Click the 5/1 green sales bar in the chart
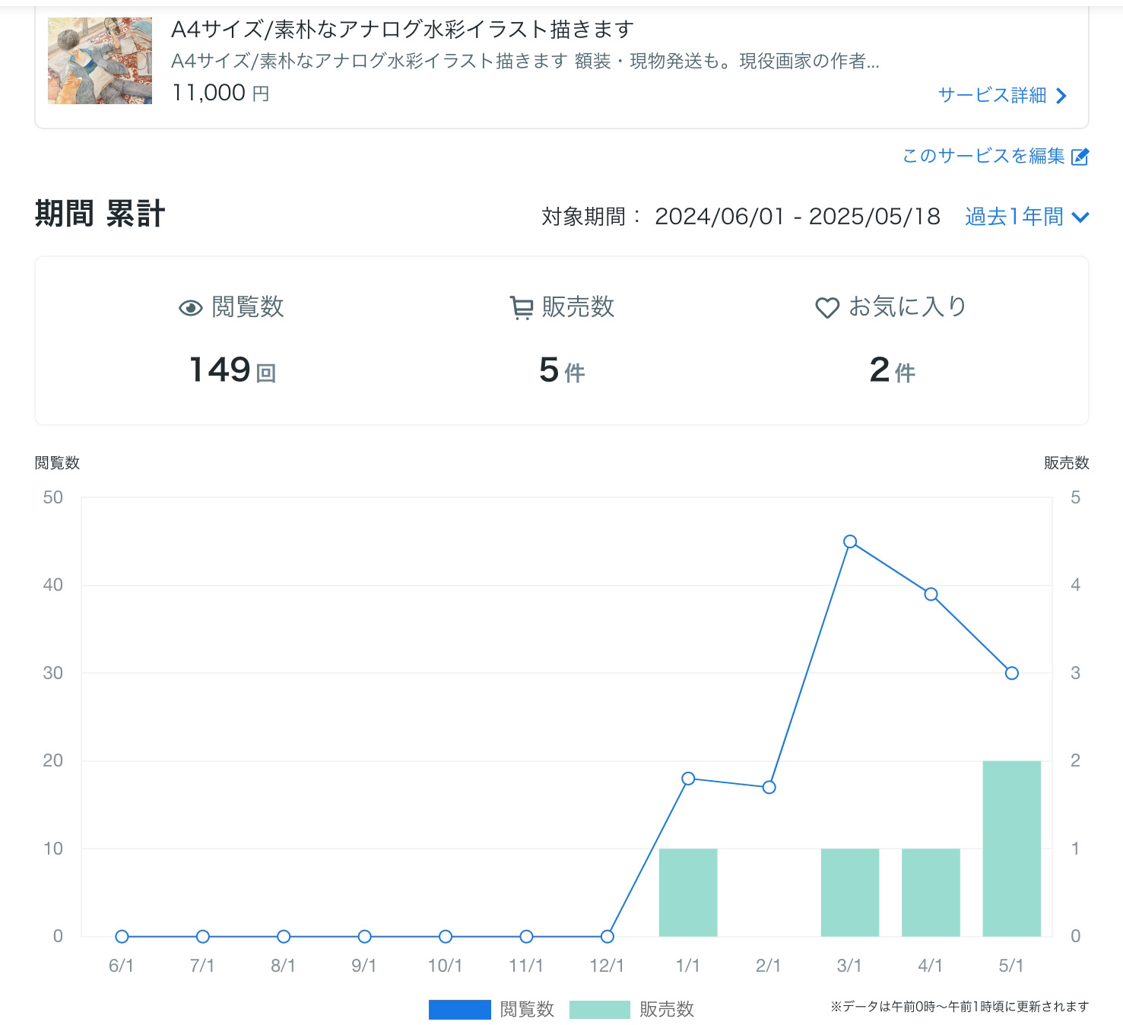This screenshot has width=1123, height=1025. pos(1010,846)
